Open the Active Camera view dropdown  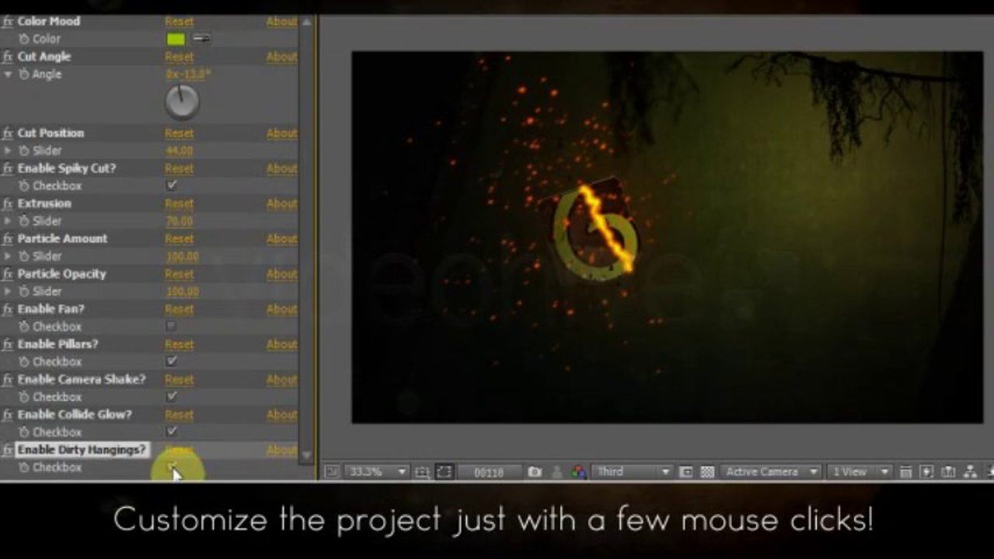pos(770,471)
